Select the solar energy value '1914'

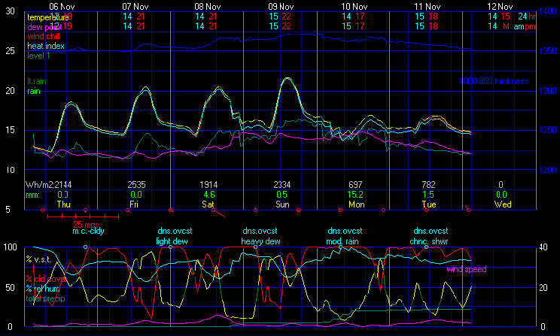(208, 185)
